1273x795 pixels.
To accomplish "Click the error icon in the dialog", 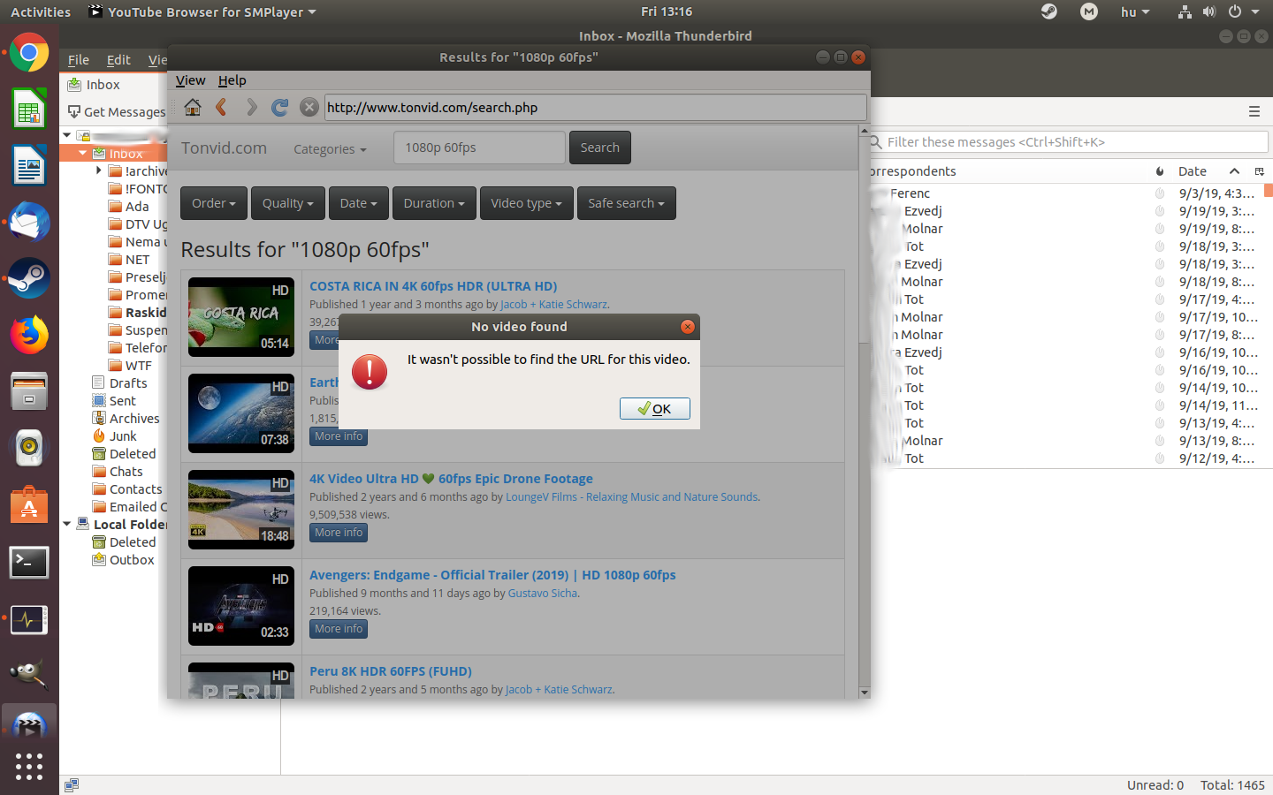I will coord(370,372).
